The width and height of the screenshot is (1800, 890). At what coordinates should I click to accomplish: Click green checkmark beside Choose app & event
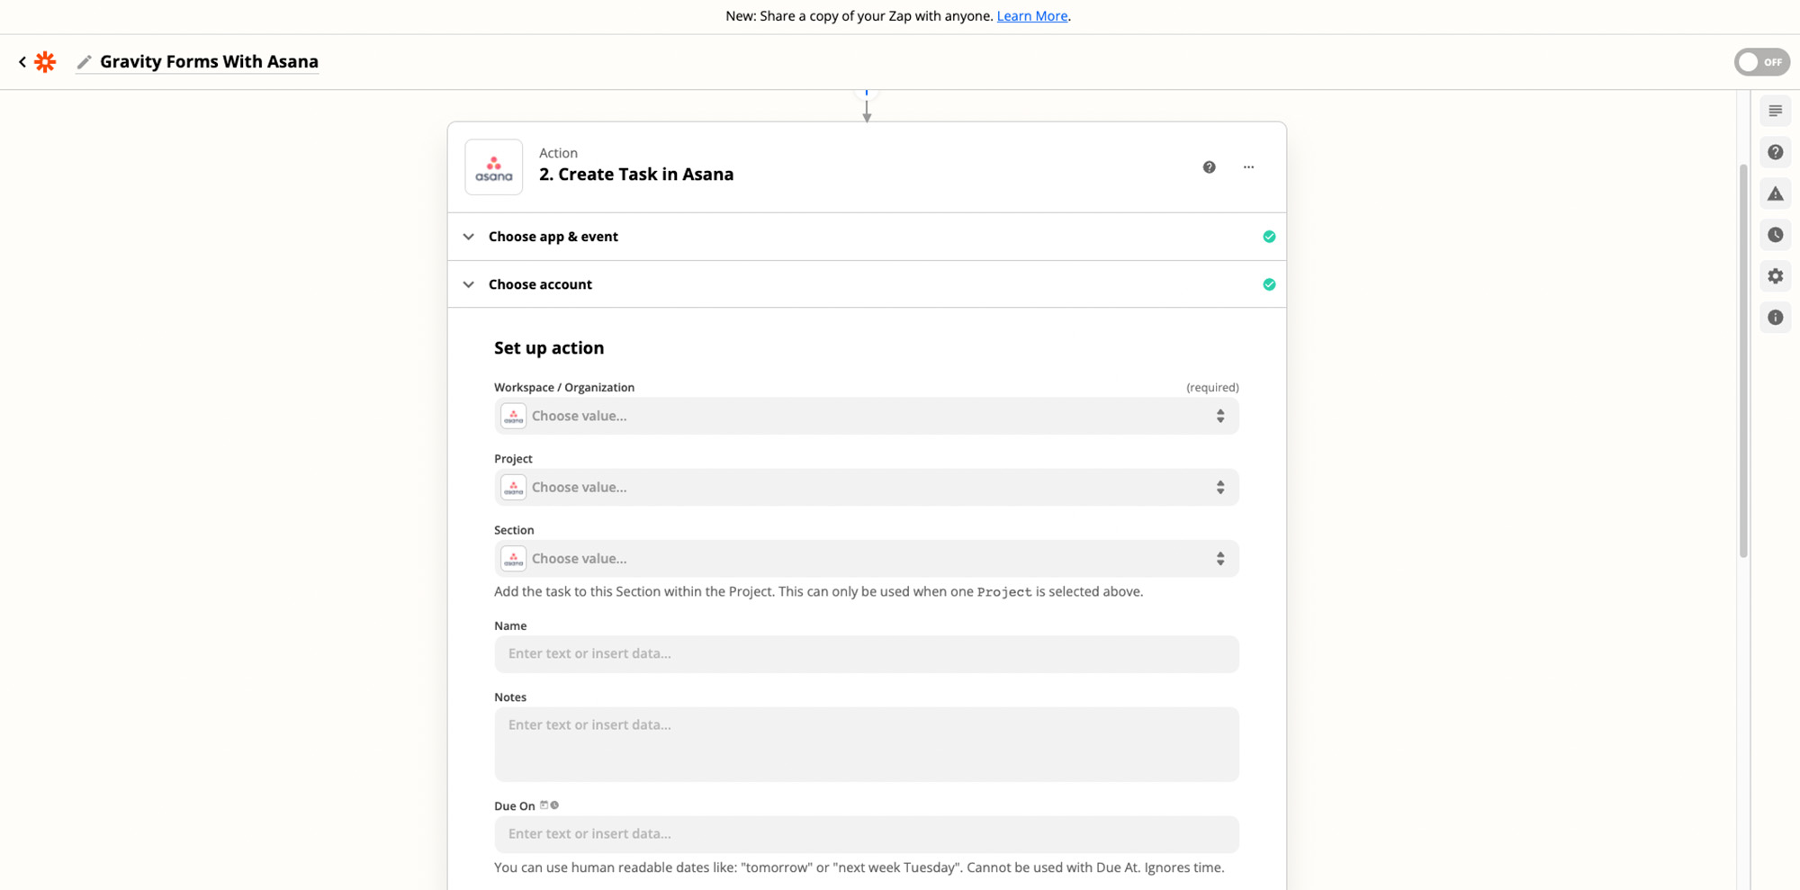[x=1269, y=237]
